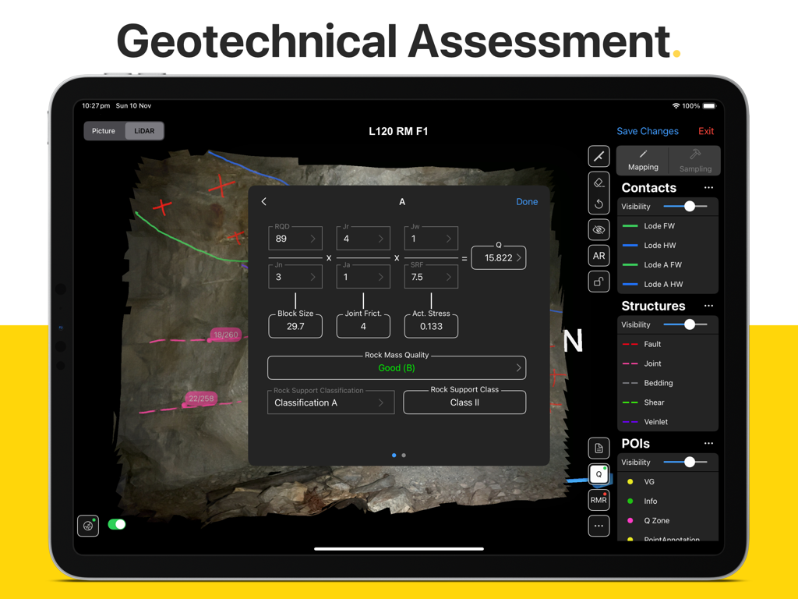Select the measurement pointer tool
Image resolution: width=798 pixels, height=599 pixels.
pos(598,156)
